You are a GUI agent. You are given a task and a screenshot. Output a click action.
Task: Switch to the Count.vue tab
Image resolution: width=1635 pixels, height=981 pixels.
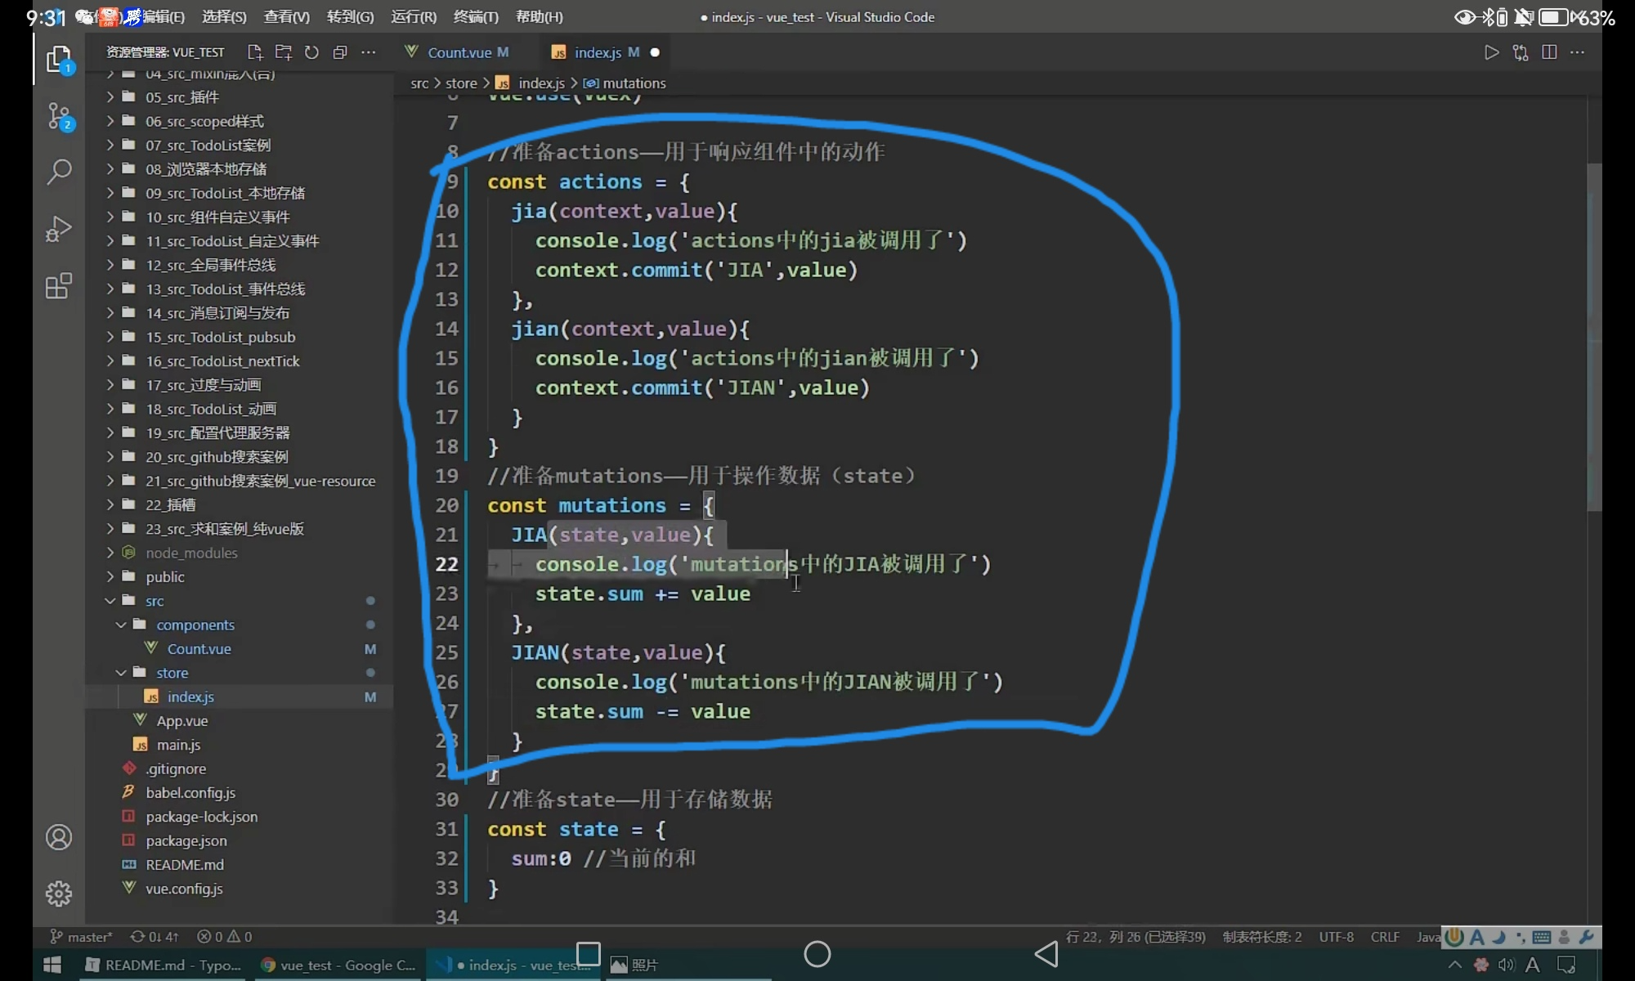click(459, 52)
